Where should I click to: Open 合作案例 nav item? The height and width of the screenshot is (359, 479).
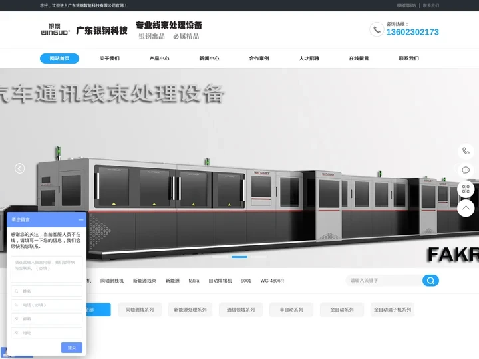pos(259,59)
